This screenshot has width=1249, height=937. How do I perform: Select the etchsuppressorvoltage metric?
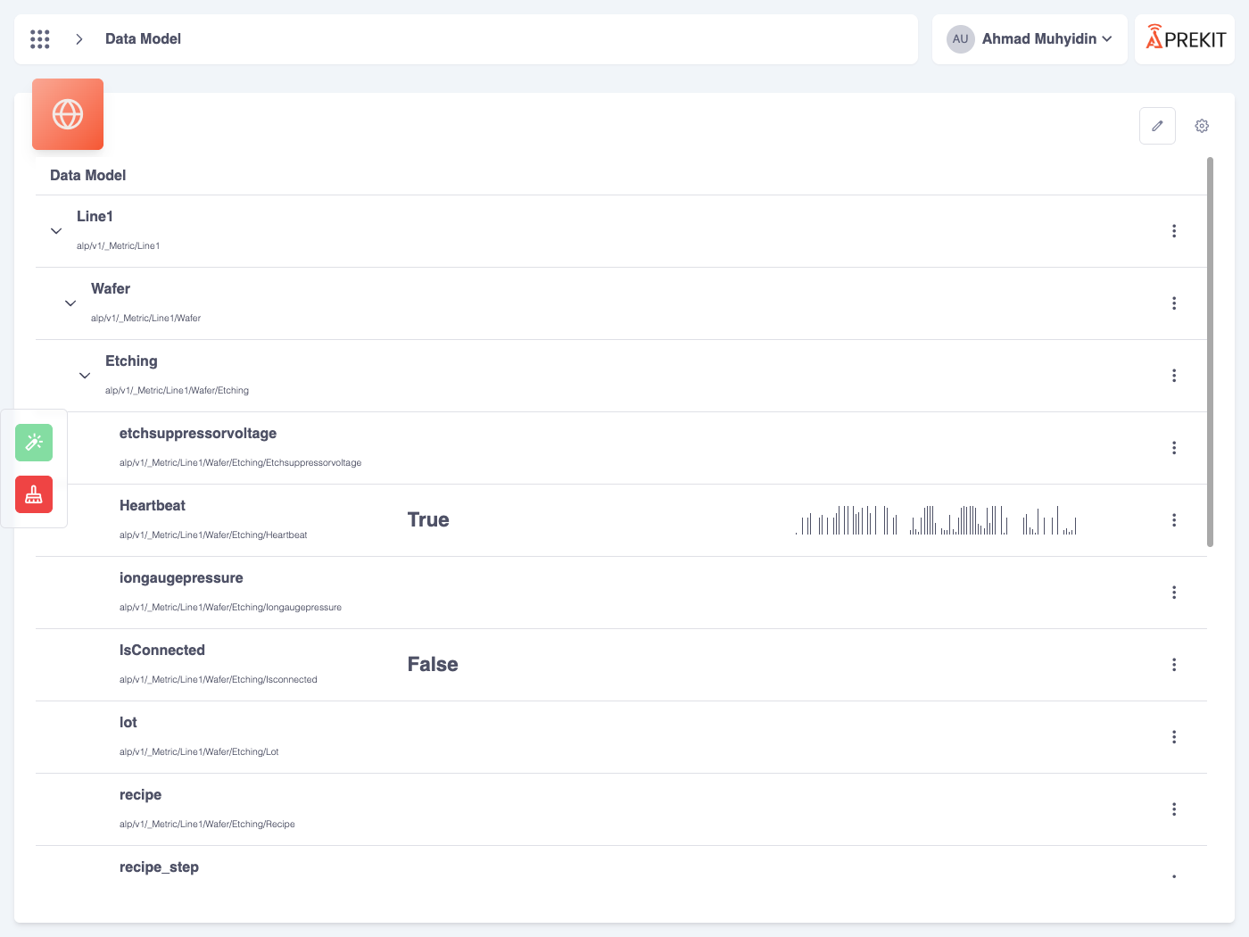tap(198, 434)
